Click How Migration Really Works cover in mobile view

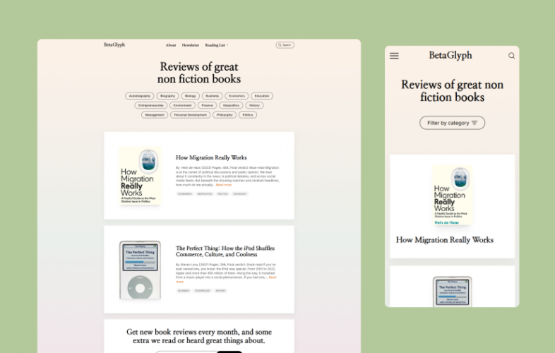(452, 195)
